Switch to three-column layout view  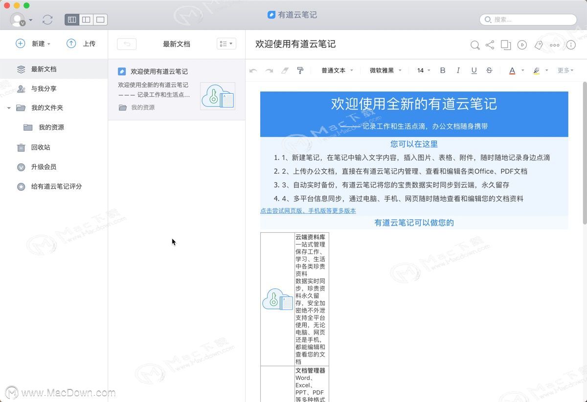[72, 20]
